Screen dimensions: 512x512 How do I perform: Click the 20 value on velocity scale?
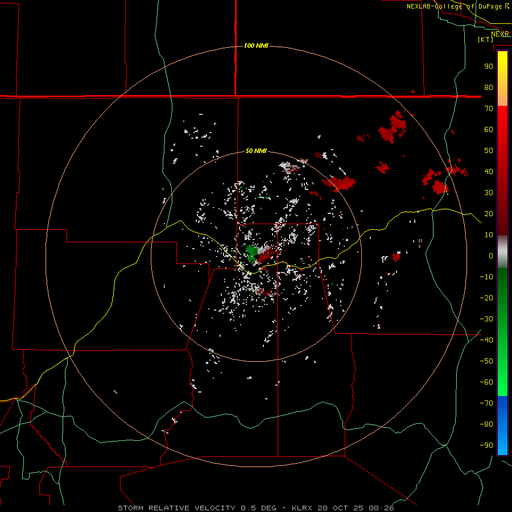(489, 214)
